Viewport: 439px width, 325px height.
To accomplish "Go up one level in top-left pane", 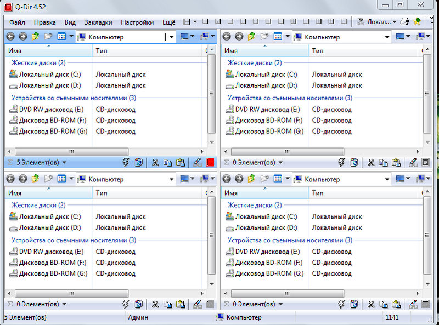I will (35, 36).
